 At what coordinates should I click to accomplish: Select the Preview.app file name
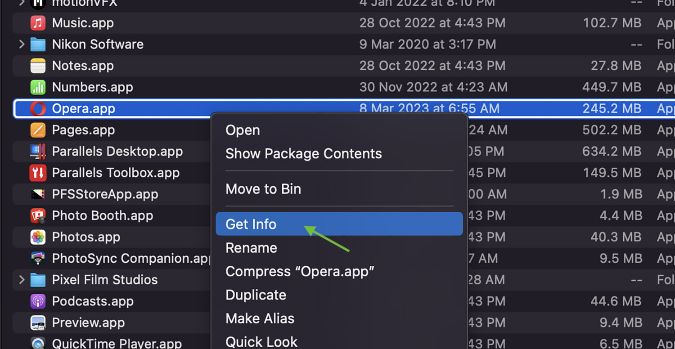[88, 322]
